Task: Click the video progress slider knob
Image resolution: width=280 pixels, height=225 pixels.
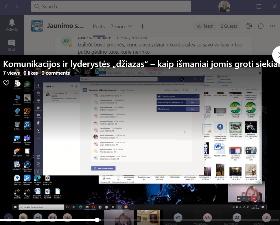Action: click(x=97, y=220)
